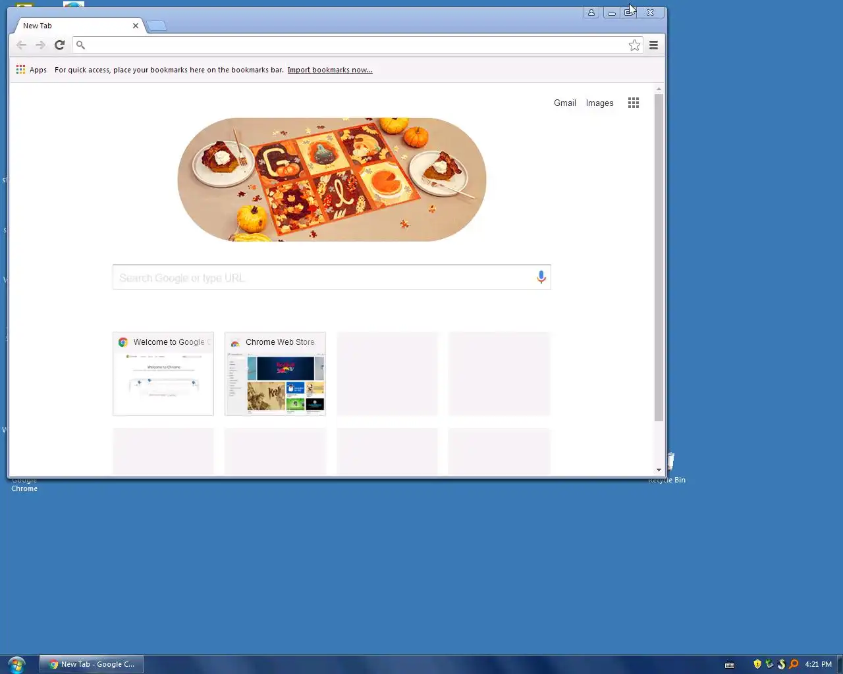843x674 pixels.
Task: Open the Thanksgiving Google Doodle
Action: click(x=332, y=179)
